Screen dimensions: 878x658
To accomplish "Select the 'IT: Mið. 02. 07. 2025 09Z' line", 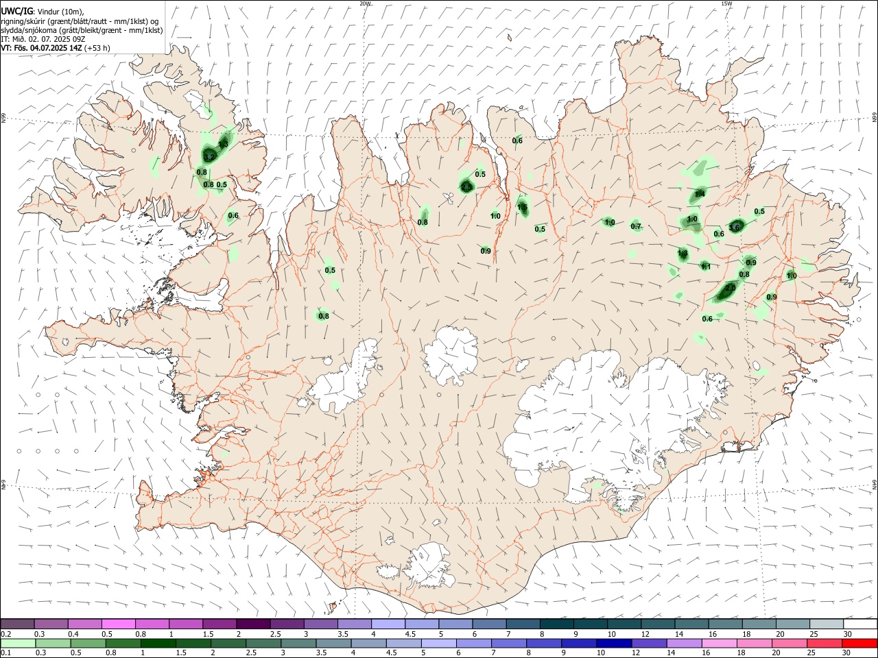I will (43, 39).
